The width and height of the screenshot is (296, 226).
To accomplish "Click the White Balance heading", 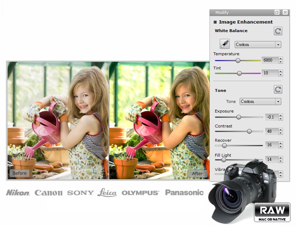I will click(231, 31).
